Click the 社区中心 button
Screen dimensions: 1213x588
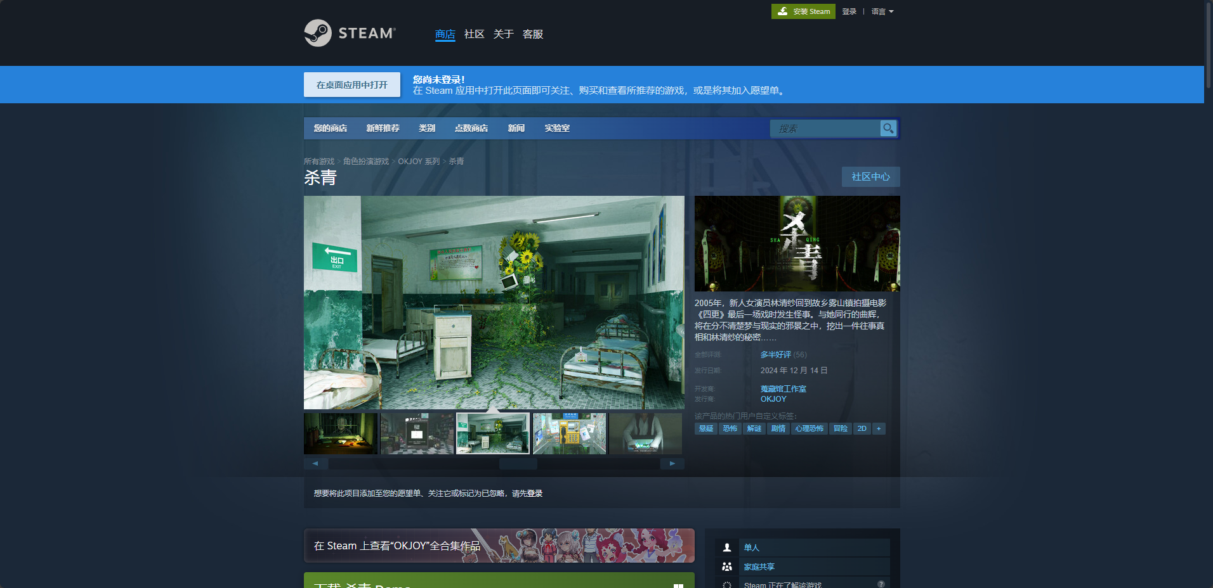[870, 177]
